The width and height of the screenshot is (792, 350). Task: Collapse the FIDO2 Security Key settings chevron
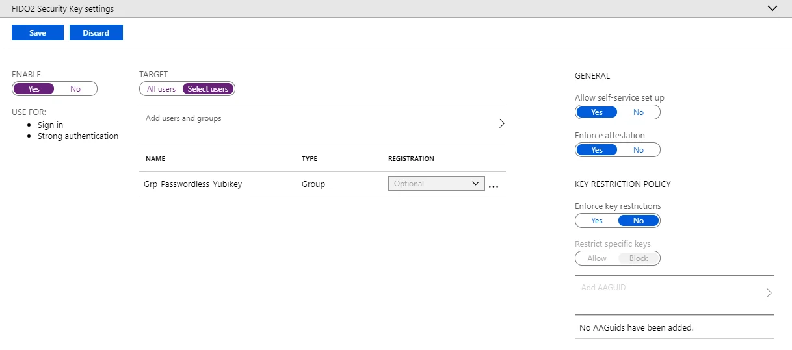pos(772,8)
